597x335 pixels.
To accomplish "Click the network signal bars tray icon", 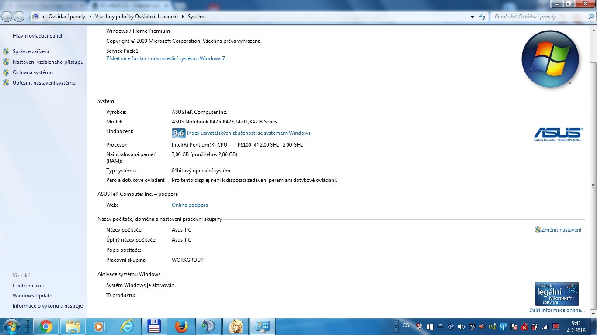I will (545, 326).
